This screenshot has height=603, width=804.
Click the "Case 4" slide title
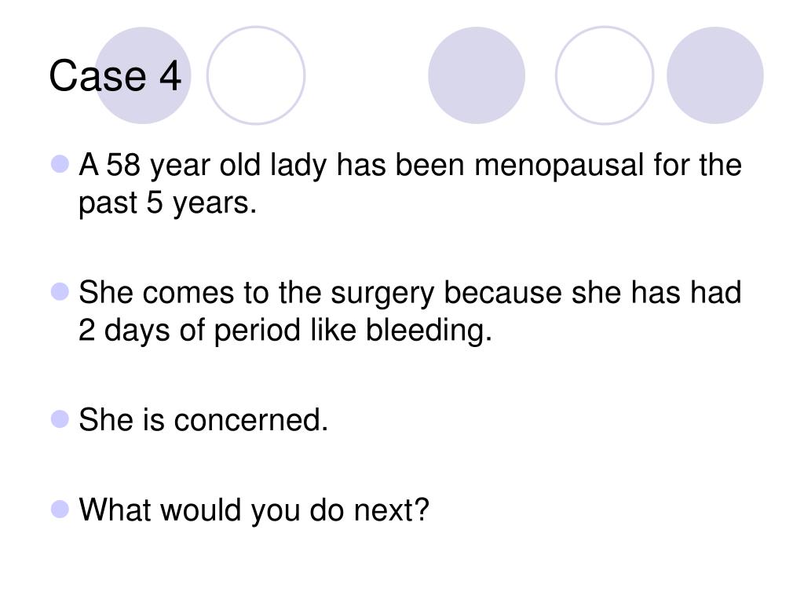point(115,76)
